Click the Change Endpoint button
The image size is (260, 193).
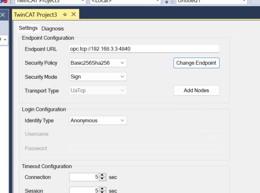(197, 63)
